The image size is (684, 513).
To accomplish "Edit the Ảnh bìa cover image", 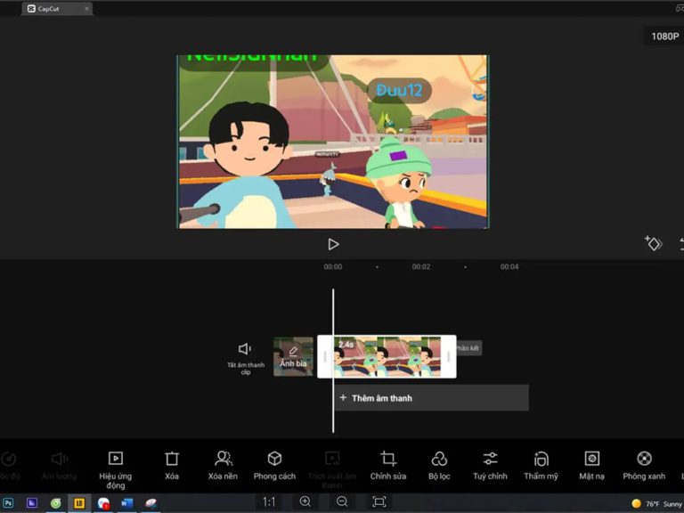I will point(293,356).
